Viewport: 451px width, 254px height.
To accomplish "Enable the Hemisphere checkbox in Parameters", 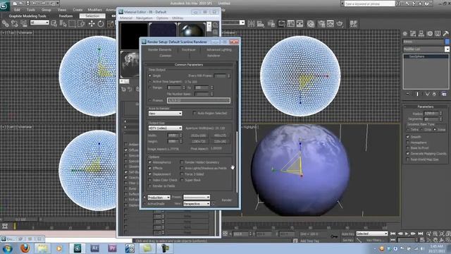I will (x=408, y=143).
